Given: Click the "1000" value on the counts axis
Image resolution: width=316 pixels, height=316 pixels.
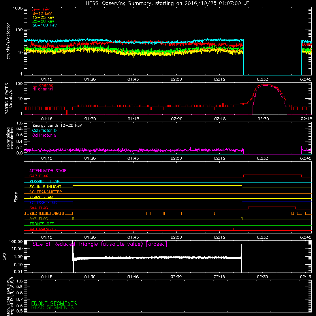Looking at the screenshot, I should click(x=17, y=8).
